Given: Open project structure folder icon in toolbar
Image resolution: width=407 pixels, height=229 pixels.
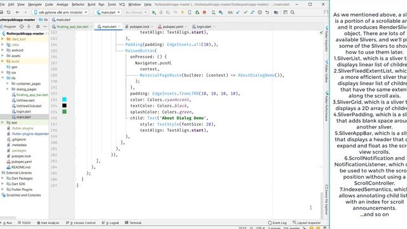Looking at the screenshot, I should click(x=276, y=13).
